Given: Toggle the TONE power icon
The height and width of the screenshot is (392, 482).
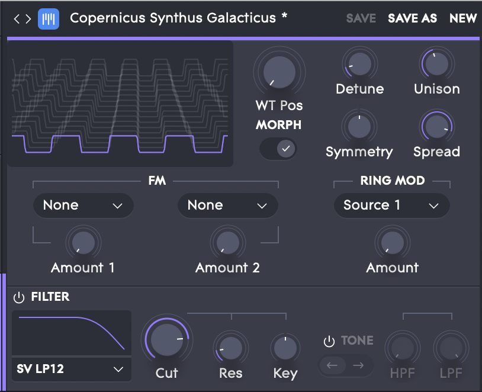Looking at the screenshot, I should [x=329, y=341].
